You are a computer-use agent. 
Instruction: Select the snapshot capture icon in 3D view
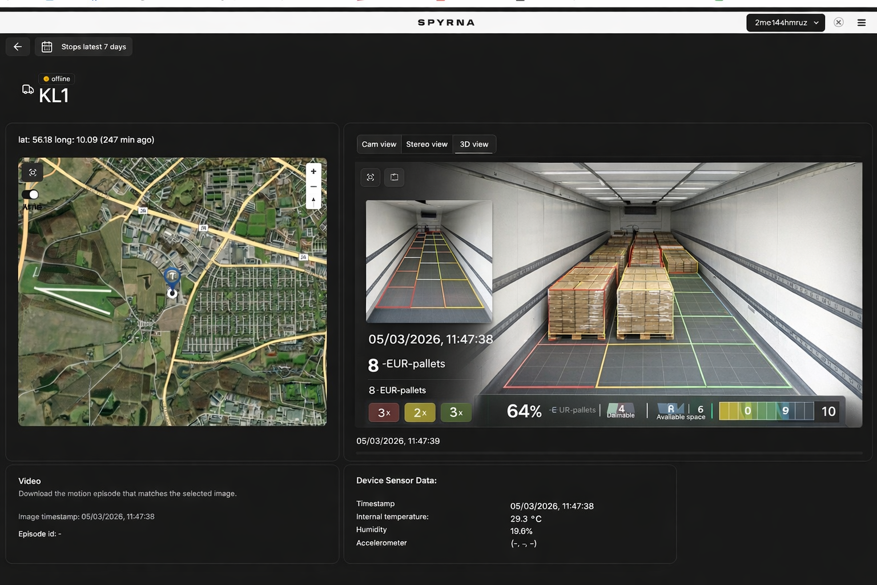pyautogui.click(x=370, y=177)
